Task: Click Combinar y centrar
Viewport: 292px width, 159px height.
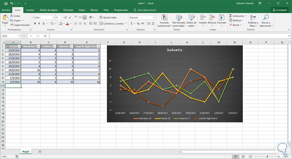Action: [x=112, y=23]
